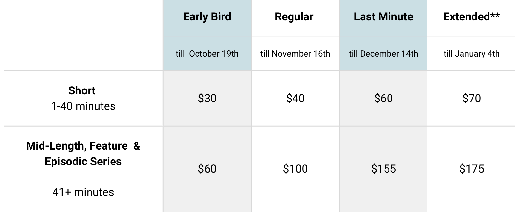Choose the $60 Early Bird Feature price
The height and width of the screenshot is (212, 515).
(x=207, y=169)
